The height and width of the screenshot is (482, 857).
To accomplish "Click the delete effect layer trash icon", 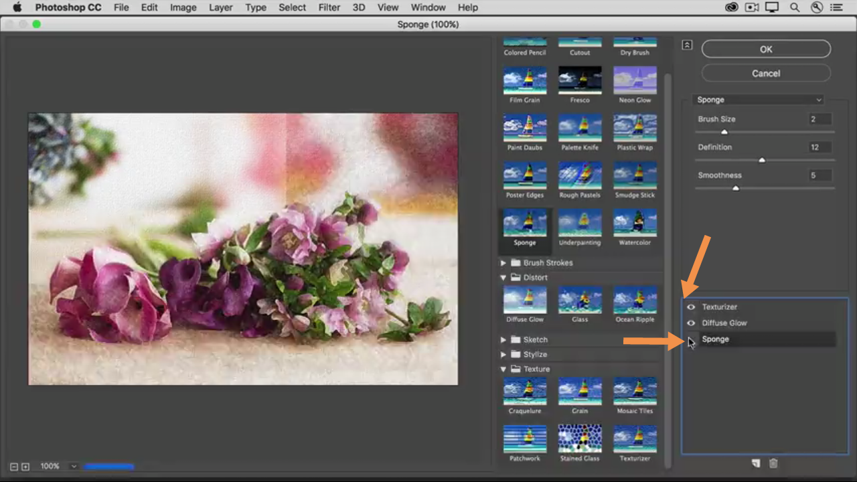I will point(773,463).
